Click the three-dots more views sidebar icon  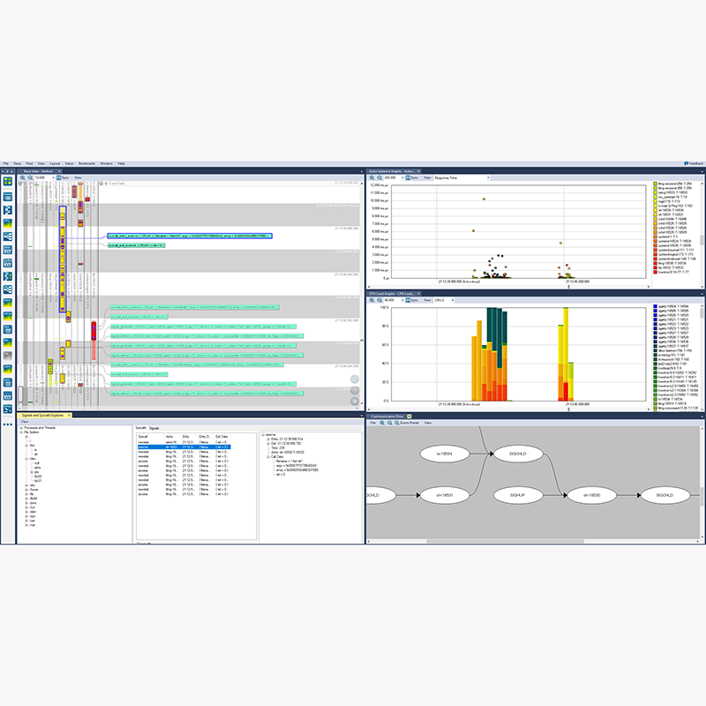(x=8, y=424)
